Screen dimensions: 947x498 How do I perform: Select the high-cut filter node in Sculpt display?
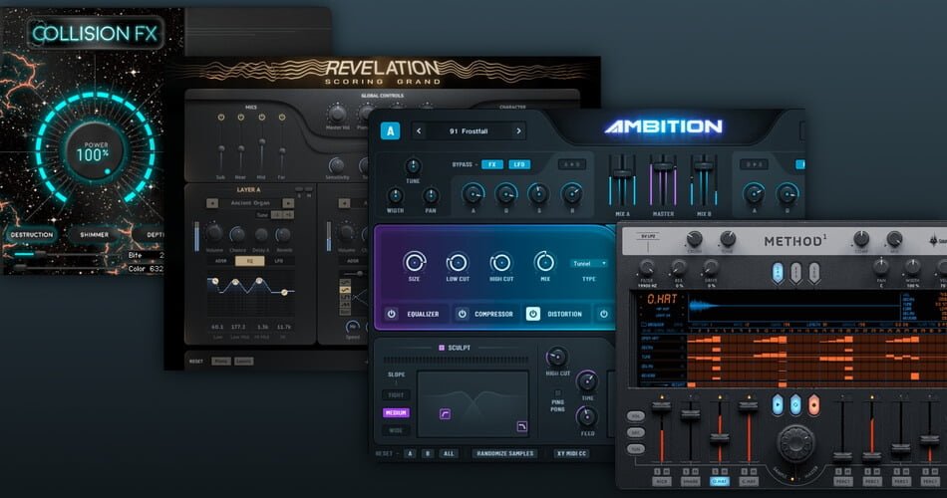[521, 427]
